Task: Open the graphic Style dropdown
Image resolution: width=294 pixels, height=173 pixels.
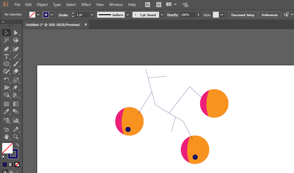Action: coord(222,15)
